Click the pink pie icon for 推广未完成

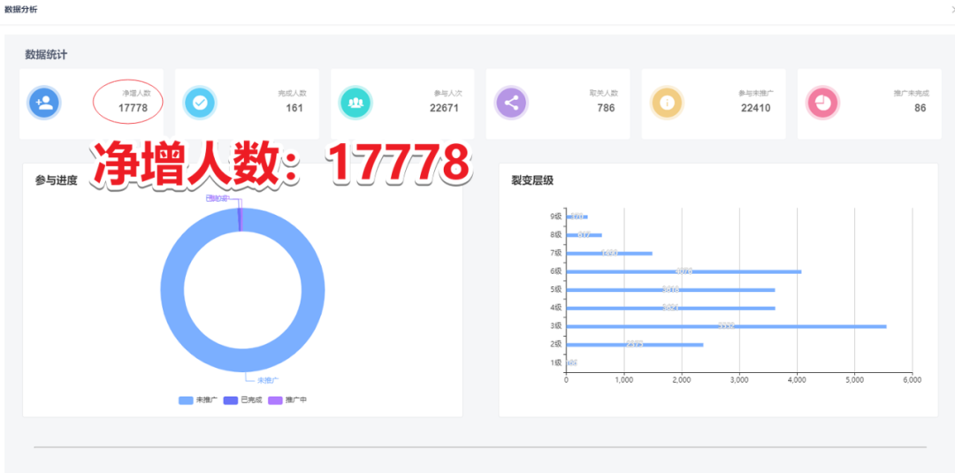[822, 103]
